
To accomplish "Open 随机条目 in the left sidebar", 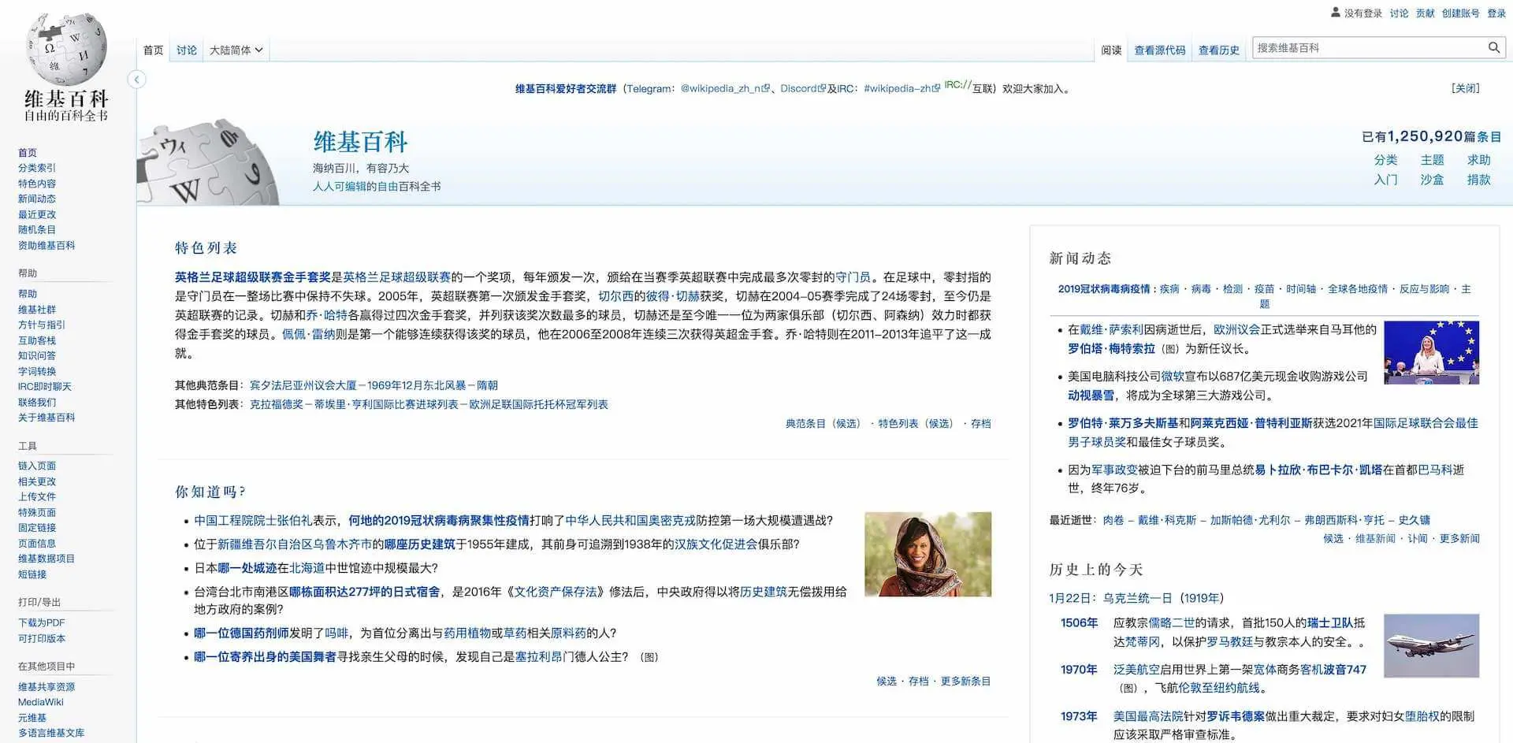I will [37, 230].
